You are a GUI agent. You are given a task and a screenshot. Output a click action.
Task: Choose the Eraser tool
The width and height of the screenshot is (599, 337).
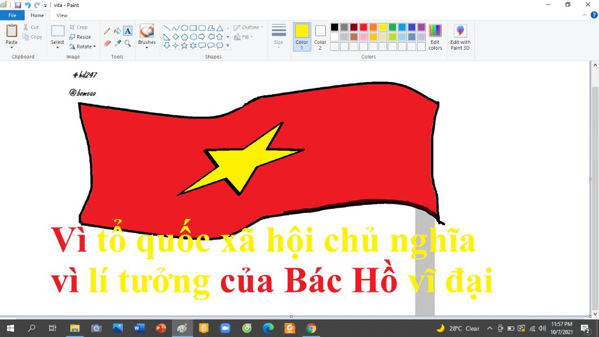tap(108, 43)
